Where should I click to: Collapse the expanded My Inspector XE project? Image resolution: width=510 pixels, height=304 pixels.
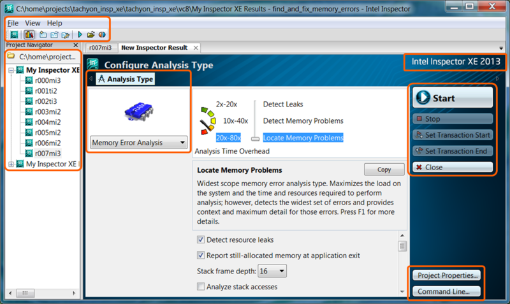(11, 70)
